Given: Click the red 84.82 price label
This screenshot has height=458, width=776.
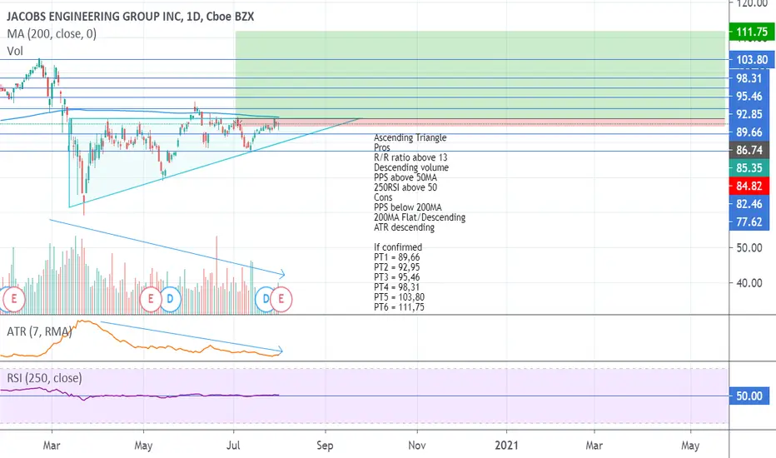Looking at the screenshot, I should pos(749,187).
